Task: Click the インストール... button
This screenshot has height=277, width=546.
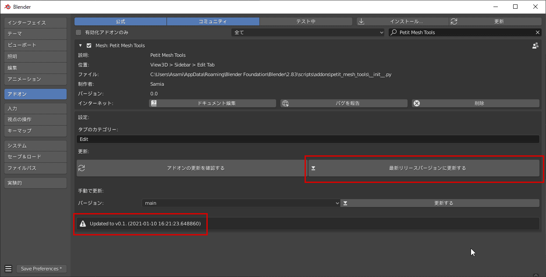Action: (402, 21)
